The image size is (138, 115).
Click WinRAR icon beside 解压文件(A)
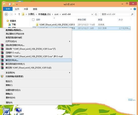(x=2, y=60)
